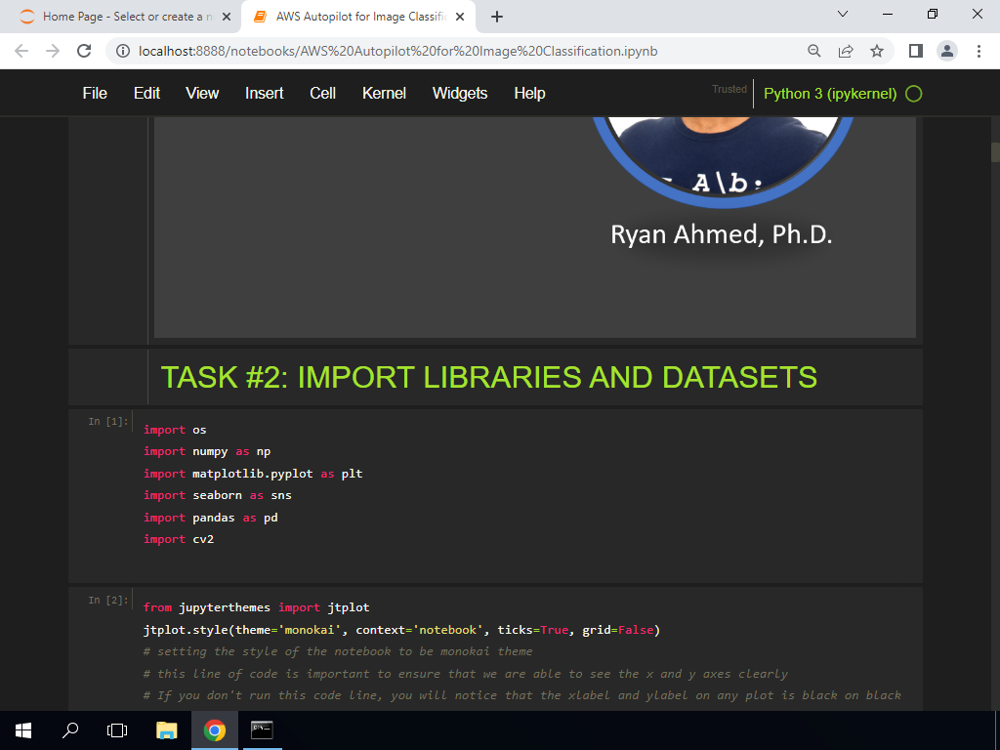Click the 'Ryan Ahmed, Ph.D.' name text
The height and width of the screenshot is (750, 1000).
point(722,234)
